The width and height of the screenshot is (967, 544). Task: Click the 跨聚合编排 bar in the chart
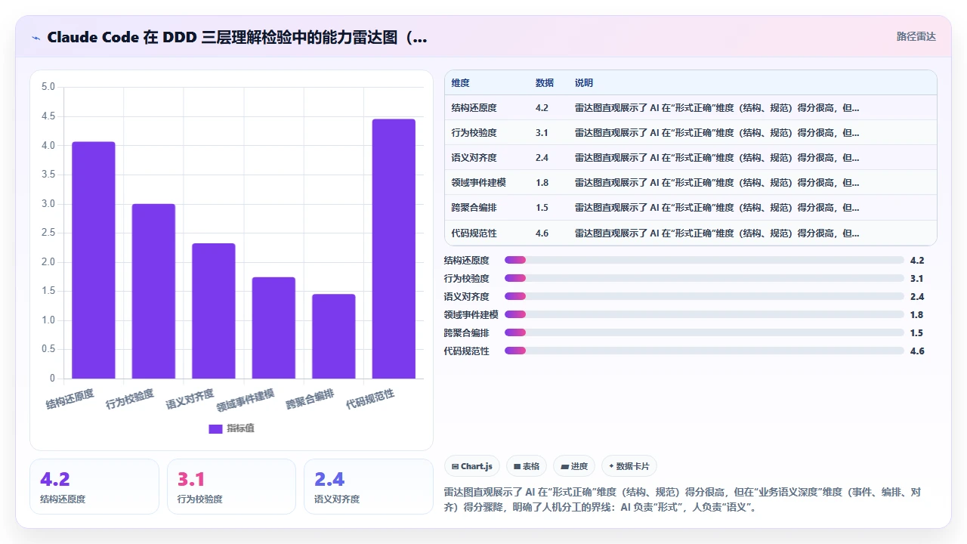pyautogui.click(x=334, y=336)
